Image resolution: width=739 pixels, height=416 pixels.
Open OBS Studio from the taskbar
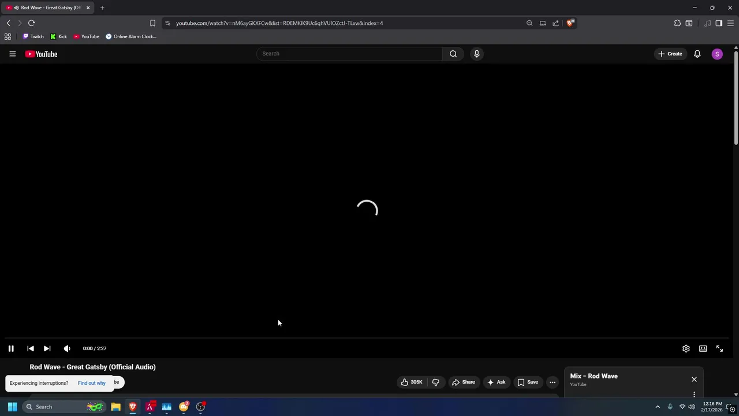(x=200, y=407)
